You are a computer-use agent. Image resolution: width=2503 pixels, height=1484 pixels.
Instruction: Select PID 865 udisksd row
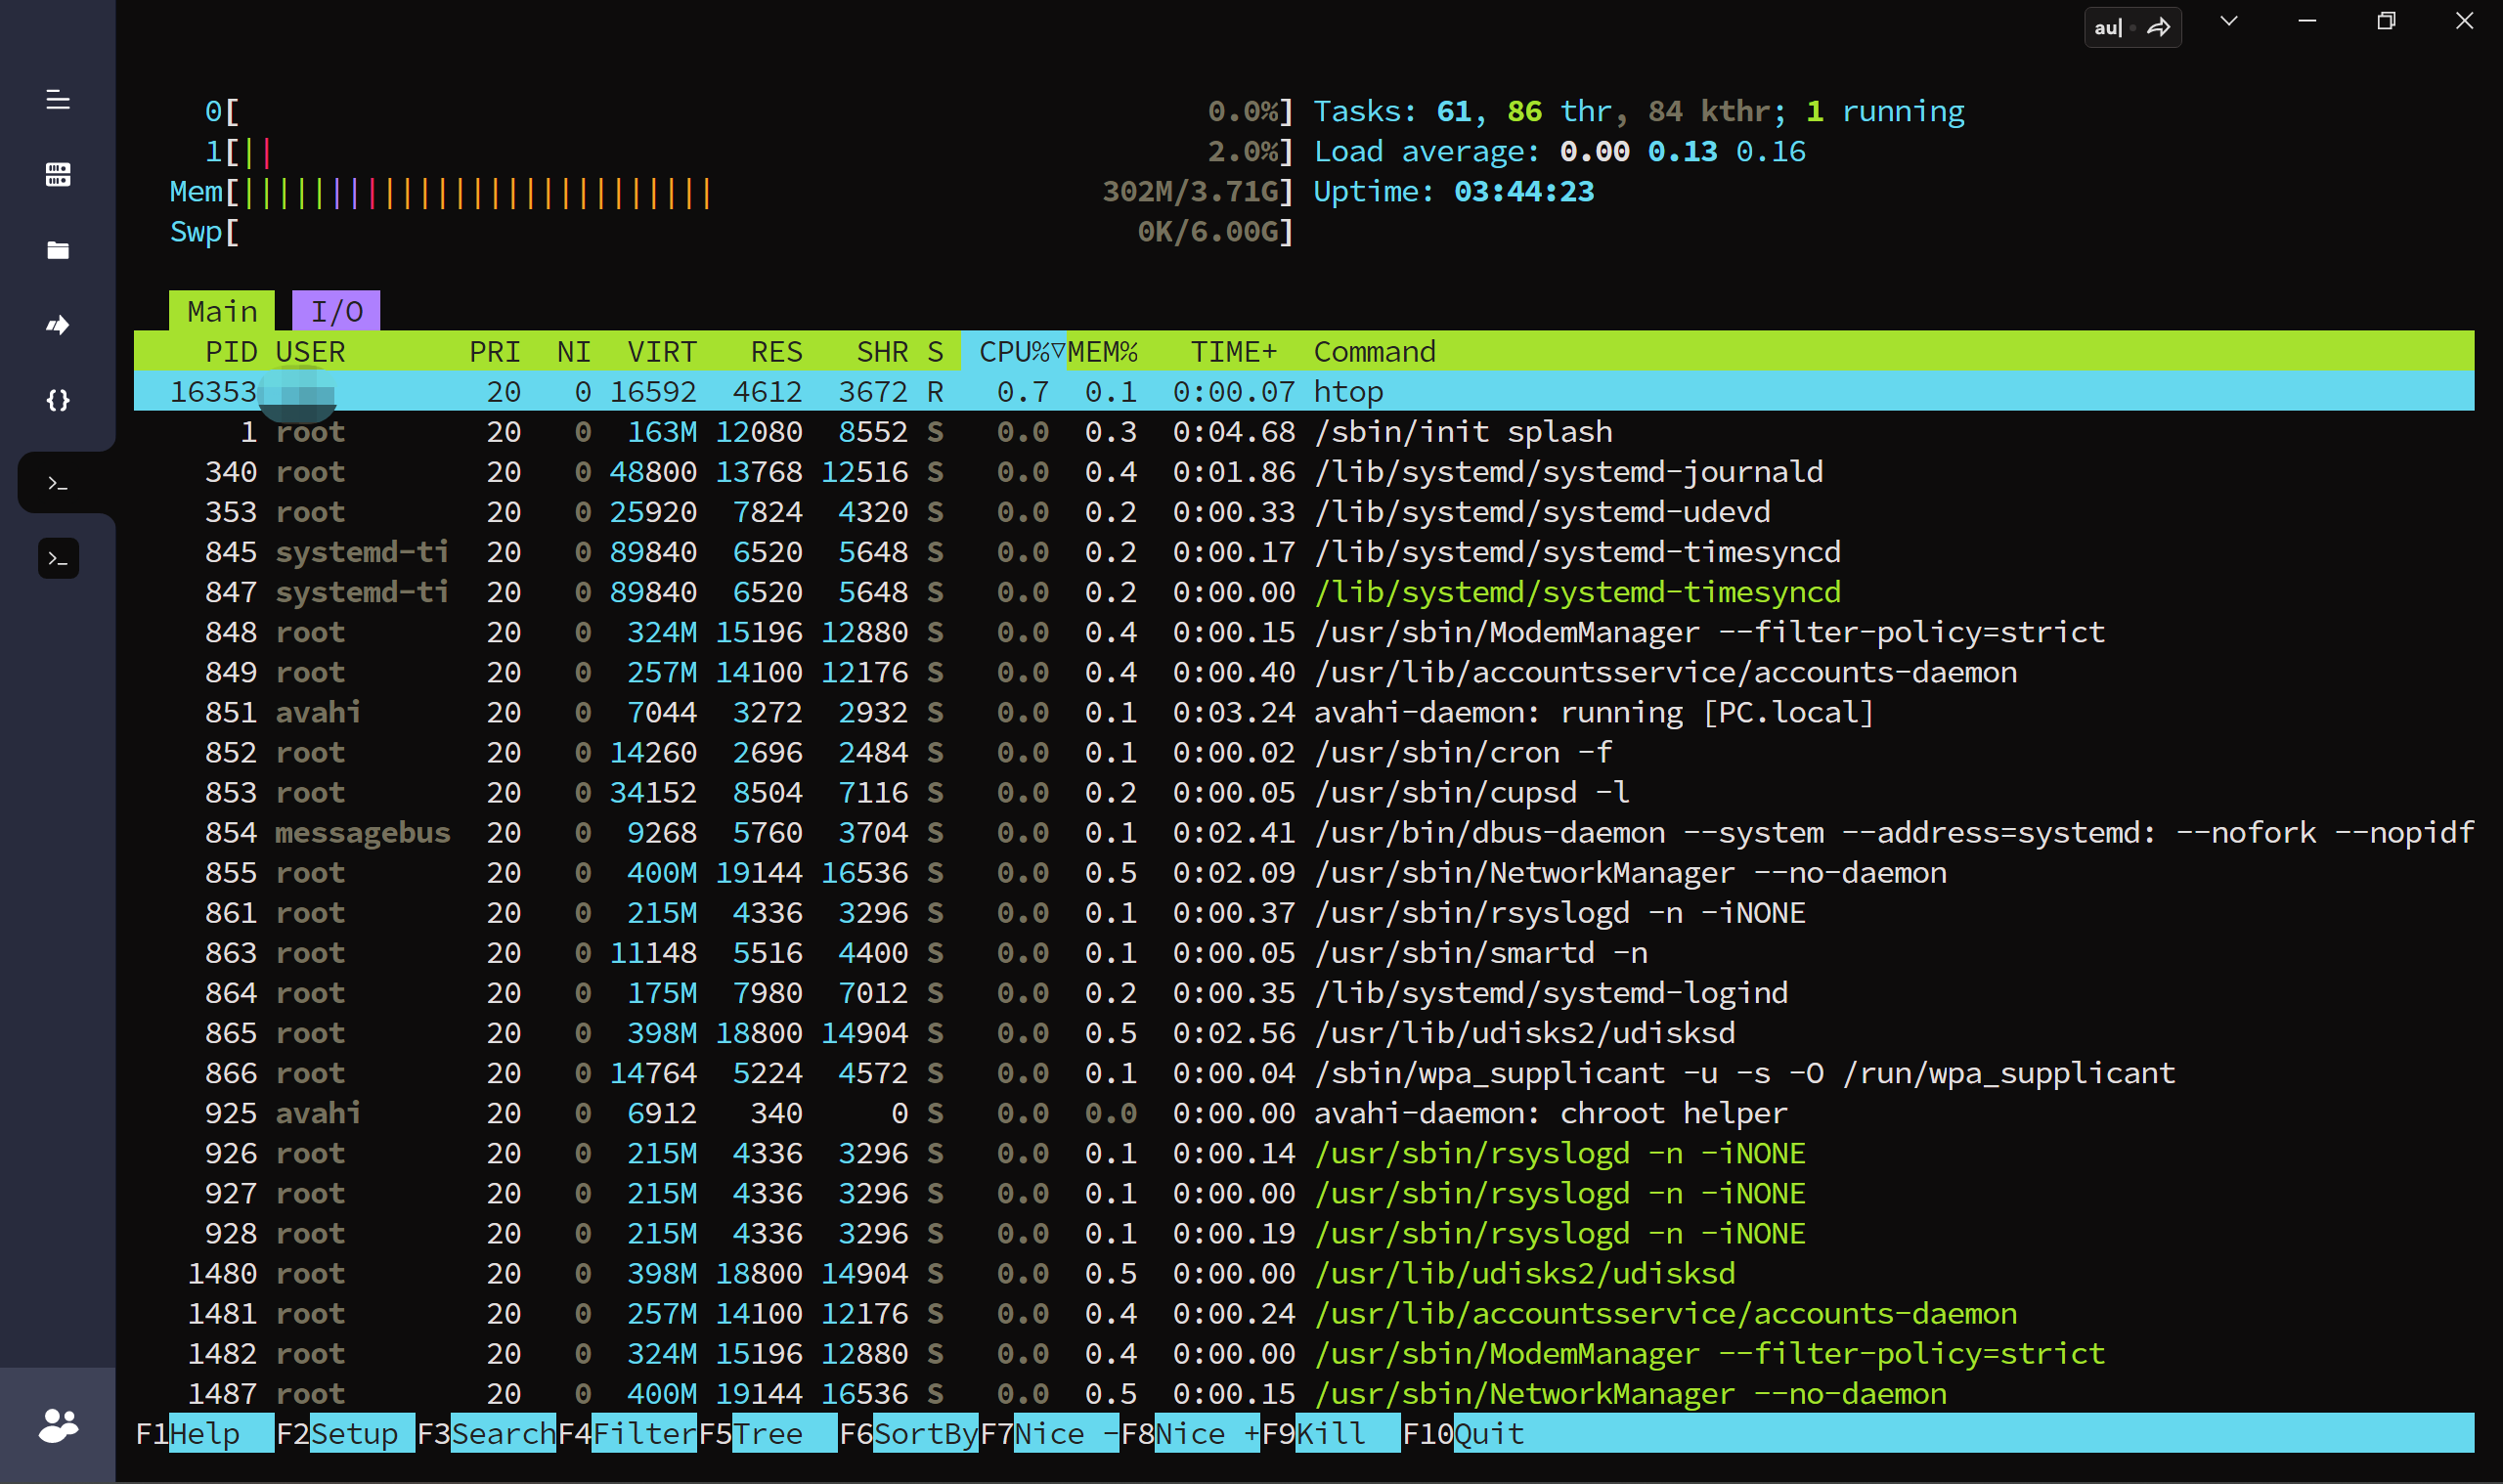(x=1304, y=1032)
